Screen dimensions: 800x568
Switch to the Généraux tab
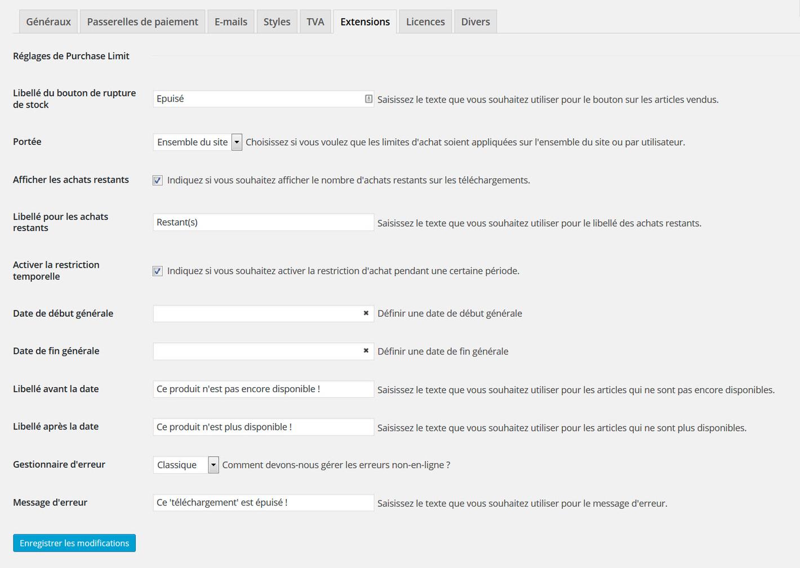[x=48, y=22]
